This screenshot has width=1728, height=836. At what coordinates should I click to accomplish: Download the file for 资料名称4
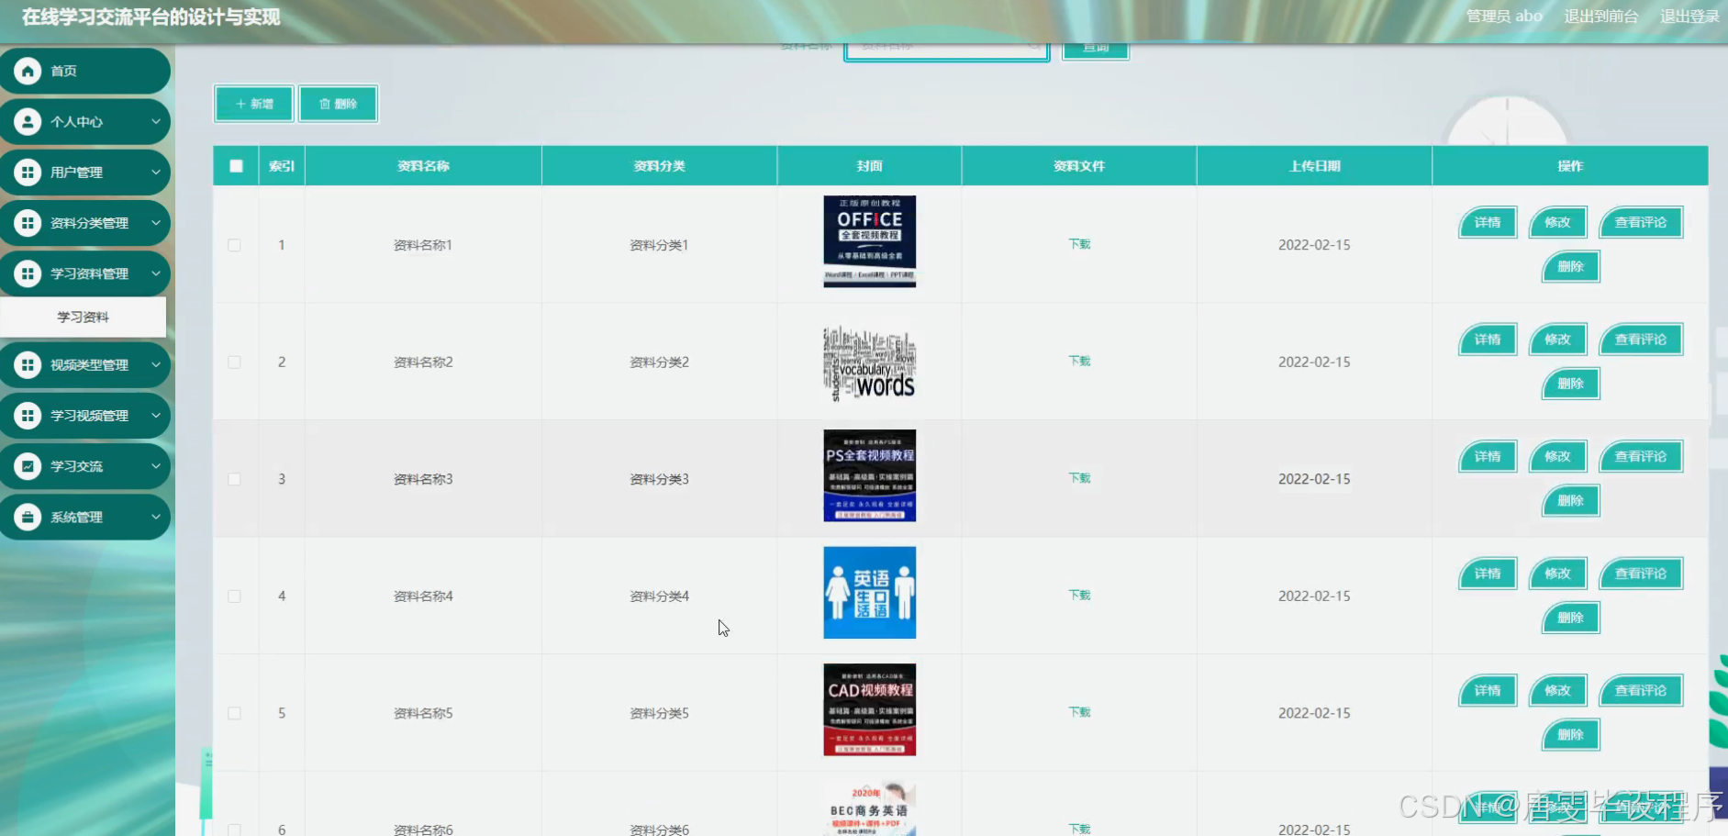pyautogui.click(x=1079, y=595)
